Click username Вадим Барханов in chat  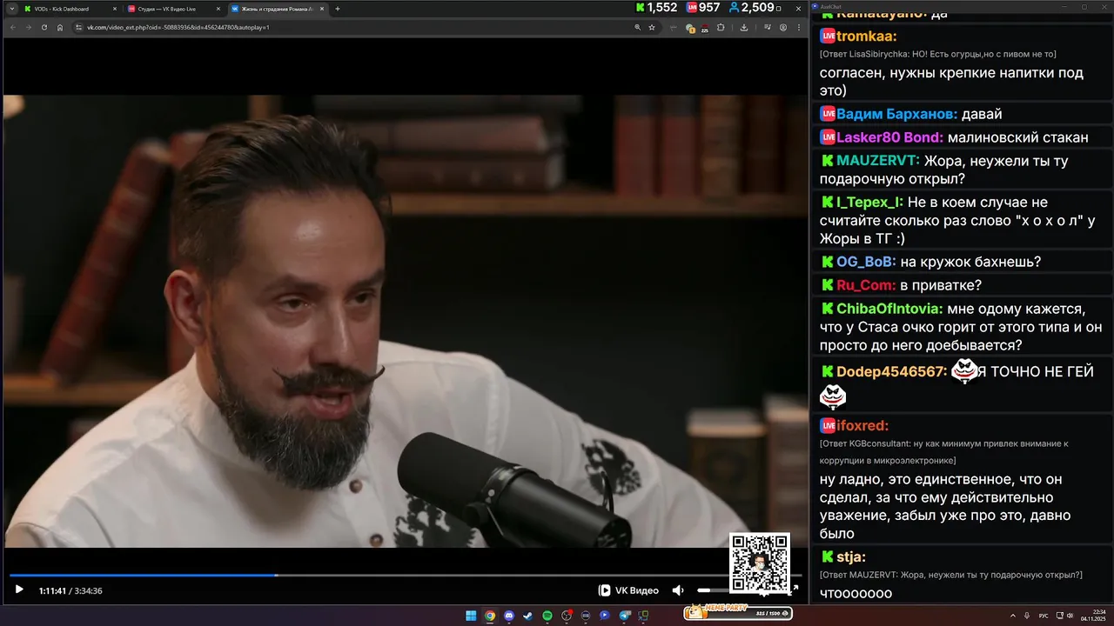coord(896,114)
